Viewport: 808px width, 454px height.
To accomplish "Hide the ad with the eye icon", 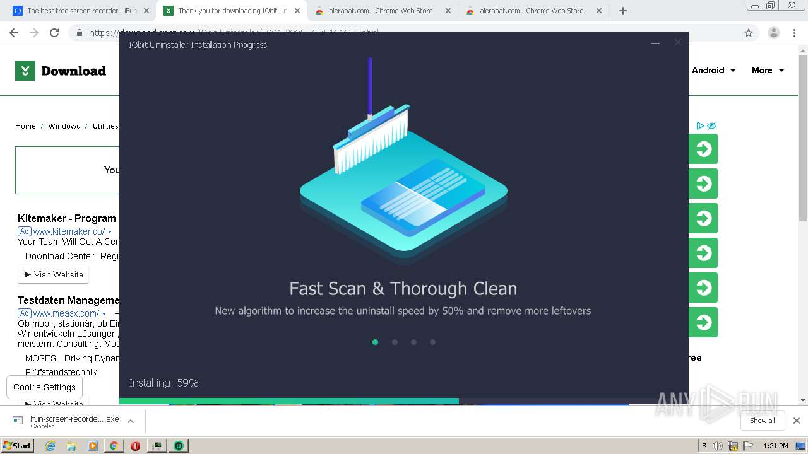I will pos(711,125).
